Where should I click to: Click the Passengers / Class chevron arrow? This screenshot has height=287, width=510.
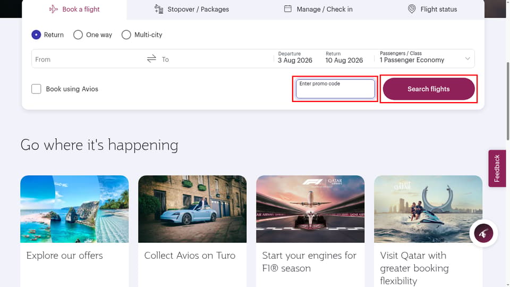pos(467,58)
